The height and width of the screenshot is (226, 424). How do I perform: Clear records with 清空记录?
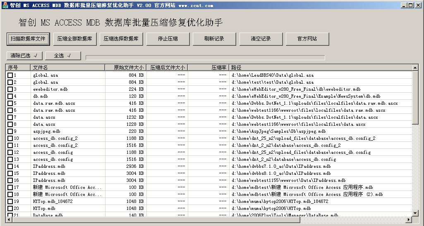(x=261, y=39)
